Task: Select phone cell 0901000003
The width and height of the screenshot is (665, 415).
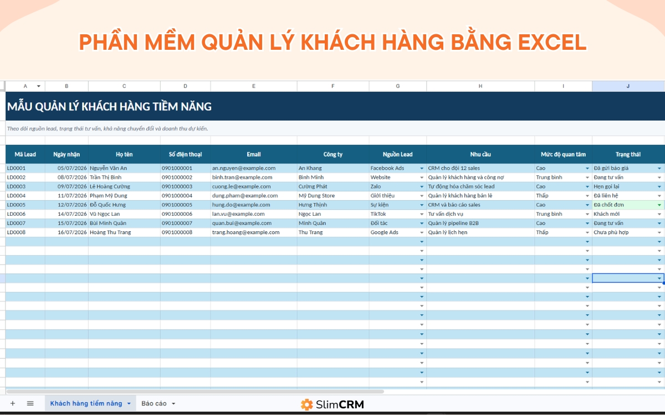Action: click(x=186, y=186)
